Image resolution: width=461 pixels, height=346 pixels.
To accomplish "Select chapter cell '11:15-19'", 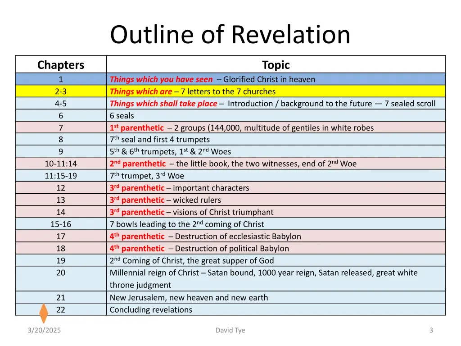I will coord(61,176).
